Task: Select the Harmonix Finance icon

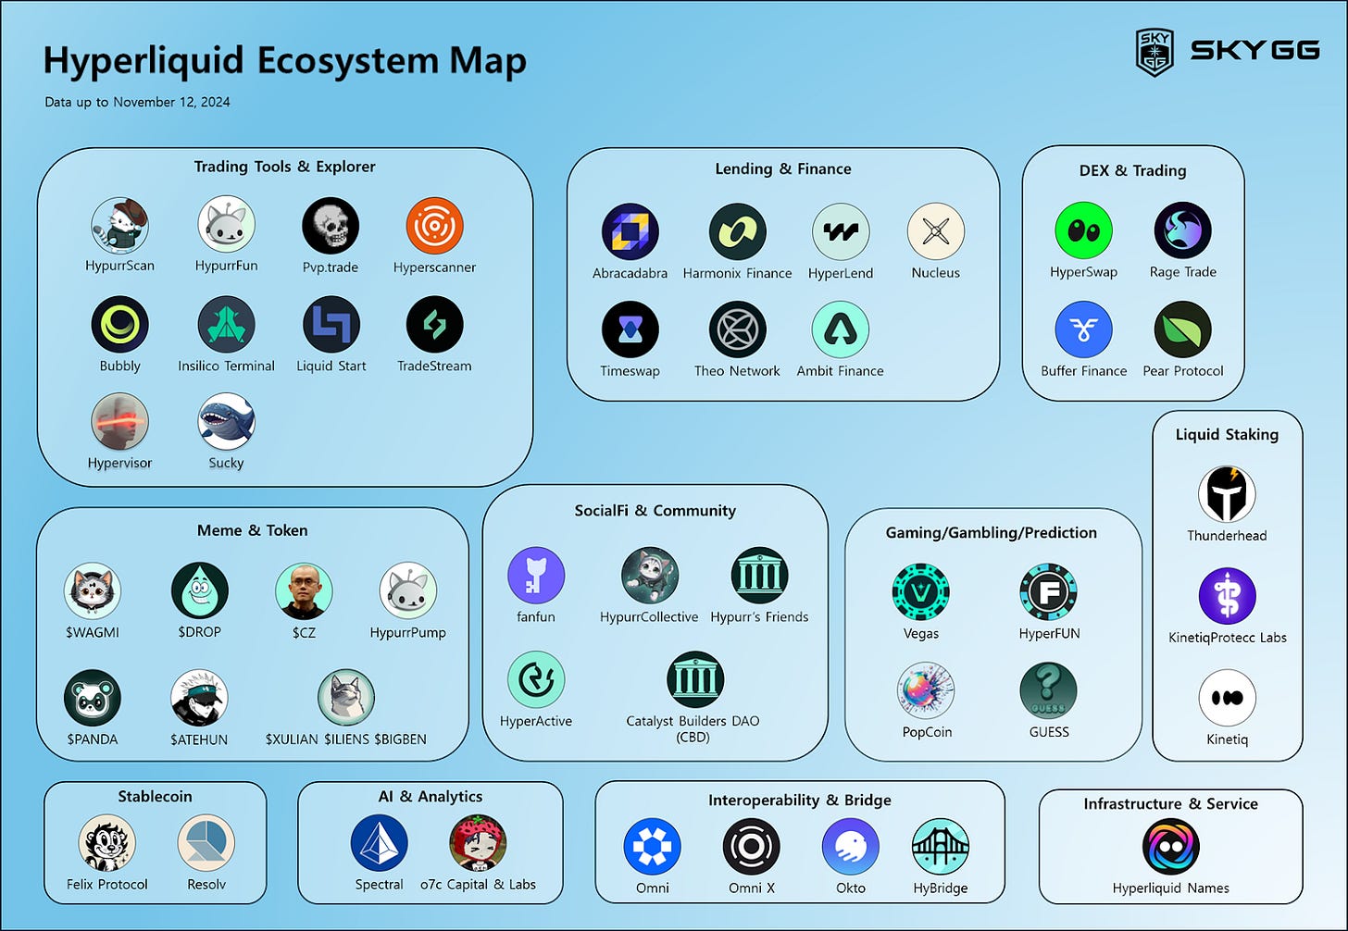Action: [x=738, y=231]
